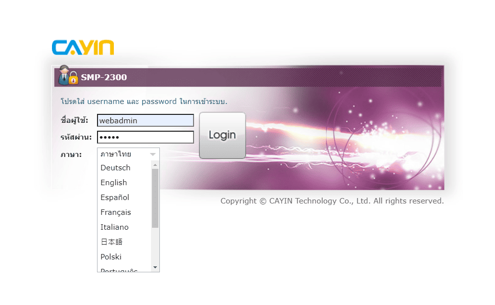Choose Polski from the language list

(124, 256)
